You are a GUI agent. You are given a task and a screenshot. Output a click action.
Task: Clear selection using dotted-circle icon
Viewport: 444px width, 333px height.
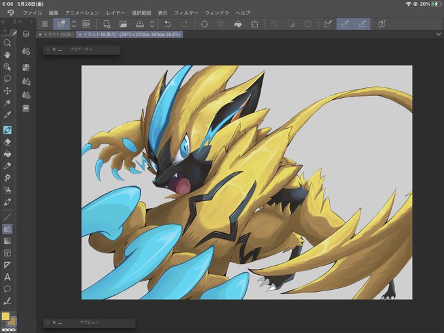tap(204, 24)
